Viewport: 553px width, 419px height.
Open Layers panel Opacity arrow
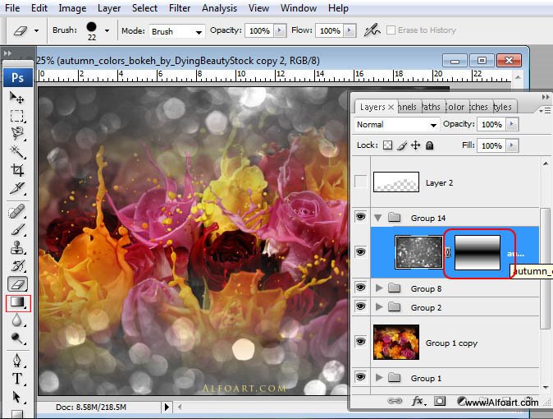coord(512,124)
